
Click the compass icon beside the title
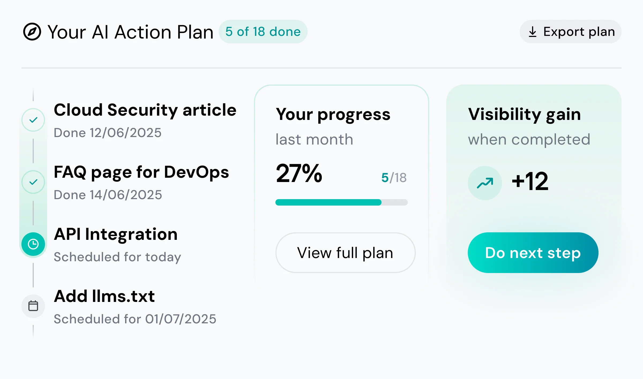[x=32, y=32]
